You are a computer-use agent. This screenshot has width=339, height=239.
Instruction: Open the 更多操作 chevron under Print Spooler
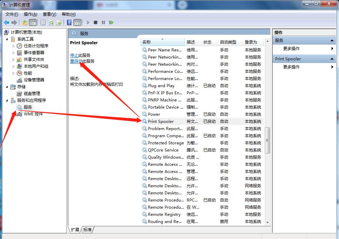(332, 67)
